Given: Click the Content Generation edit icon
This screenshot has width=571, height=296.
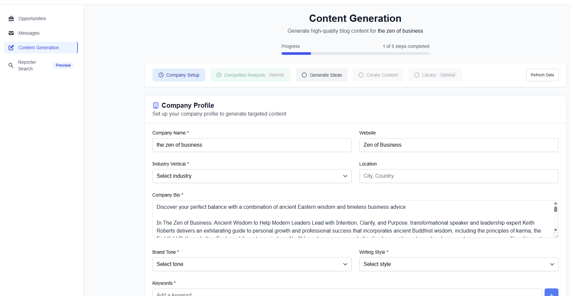Looking at the screenshot, I should pyautogui.click(x=11, y=48).
